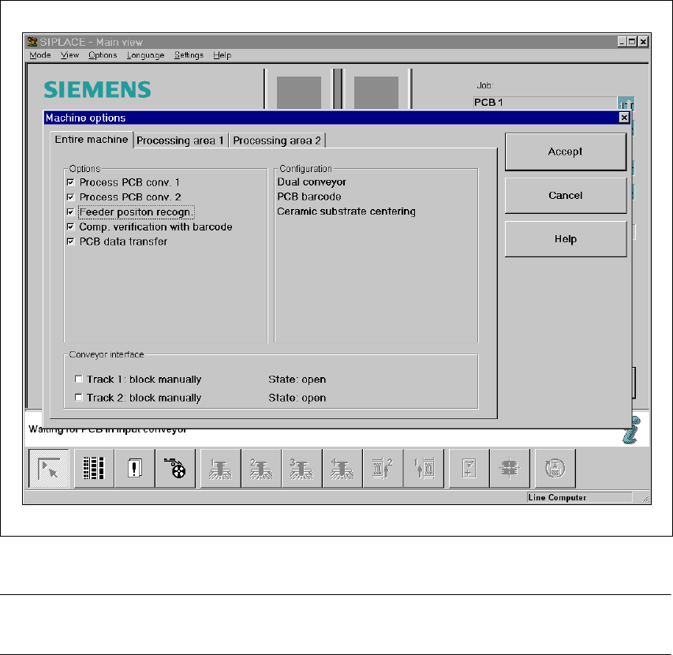Click the exclamation mark page icon
The width and height of the screenshot is (673, 655).
point(134,468)
